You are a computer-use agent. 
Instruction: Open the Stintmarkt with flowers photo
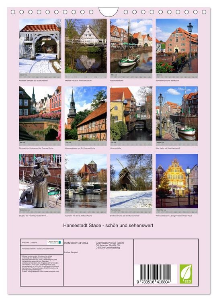(40, 114)
